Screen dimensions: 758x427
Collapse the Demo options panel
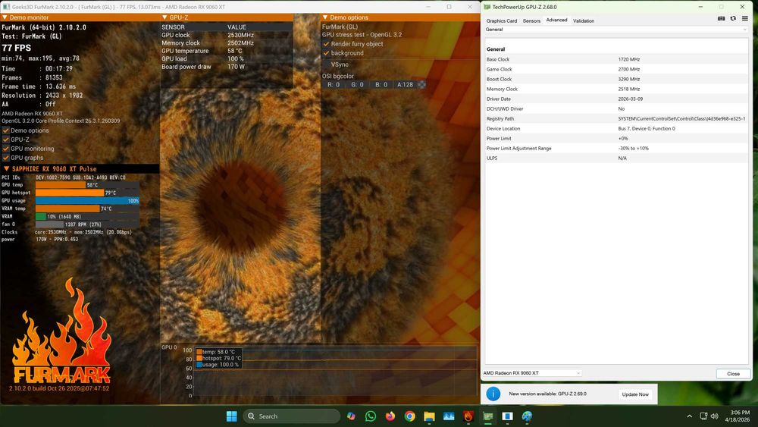tap(325, 17)
